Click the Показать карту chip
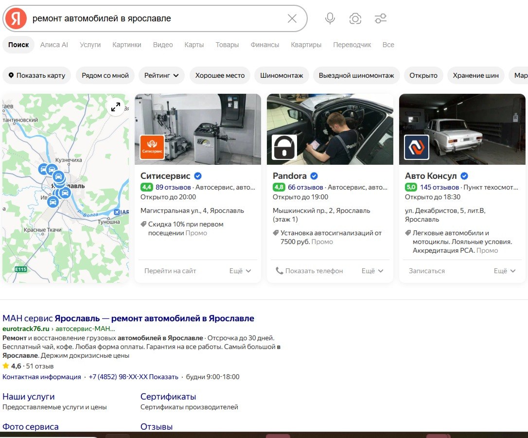Image resolution: width=528 pixels, height=438 pixels. [36, 75]
